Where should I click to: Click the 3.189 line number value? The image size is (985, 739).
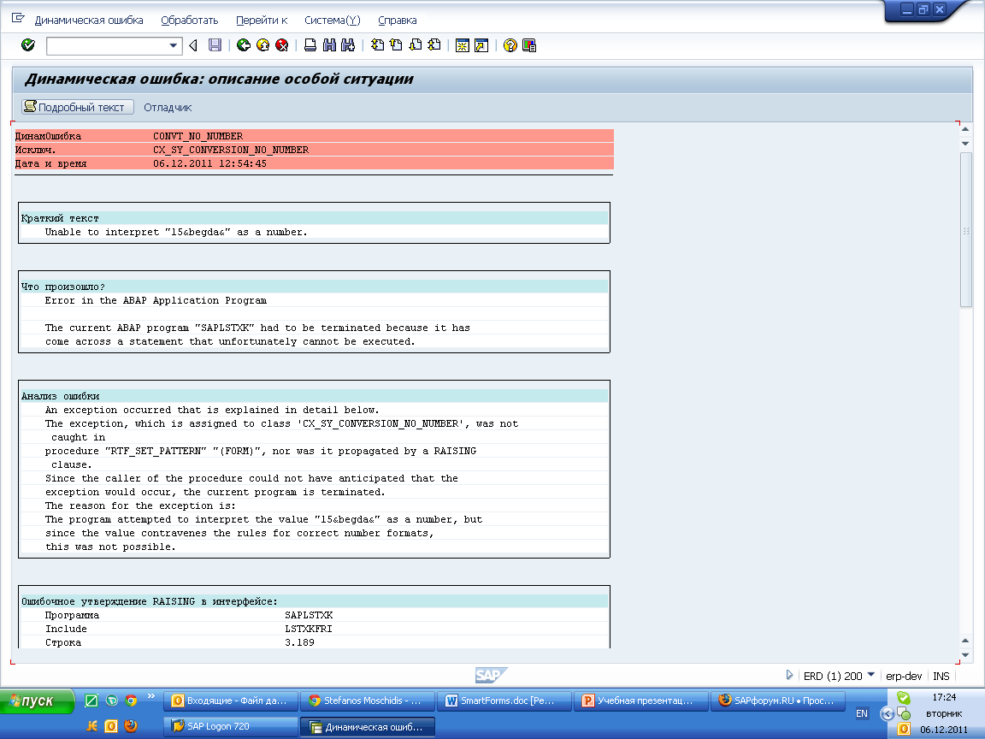(299, 642)
